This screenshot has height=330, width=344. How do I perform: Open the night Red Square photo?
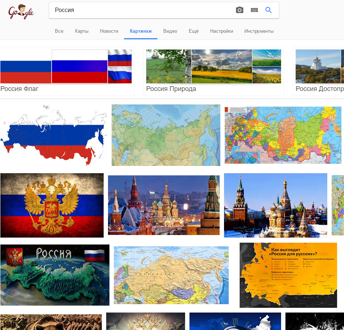164,205
